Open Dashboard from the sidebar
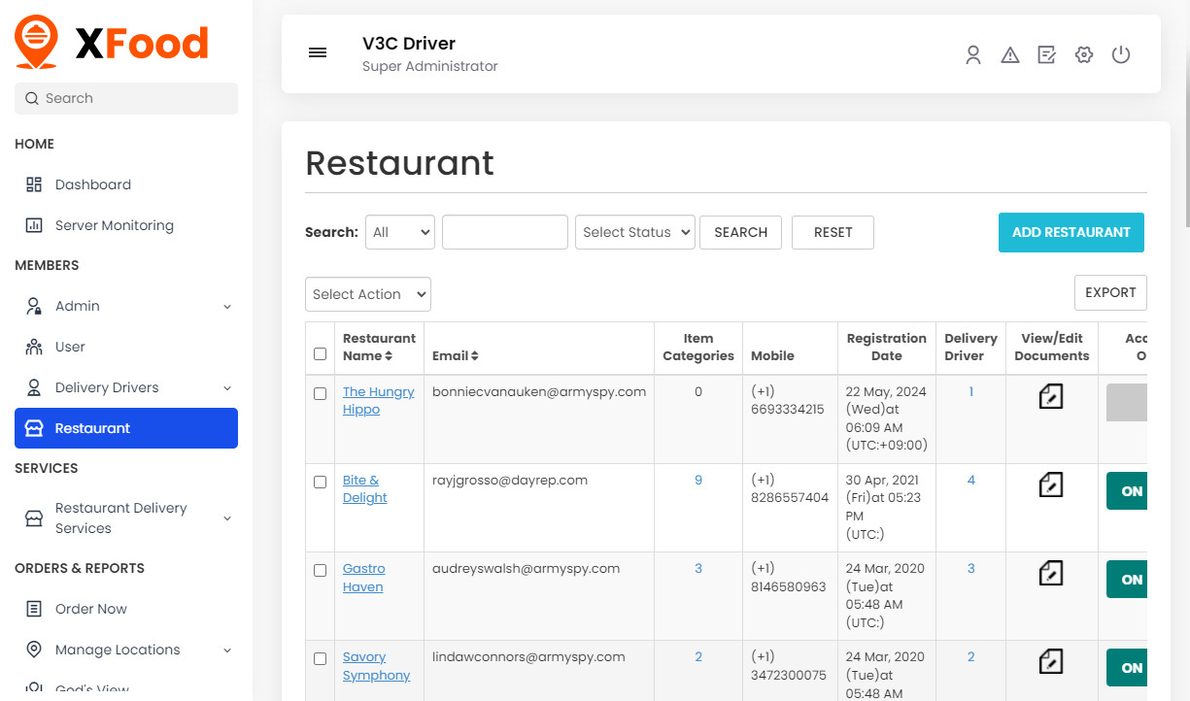The image size is (1190, 701). (x=92, y=184)
